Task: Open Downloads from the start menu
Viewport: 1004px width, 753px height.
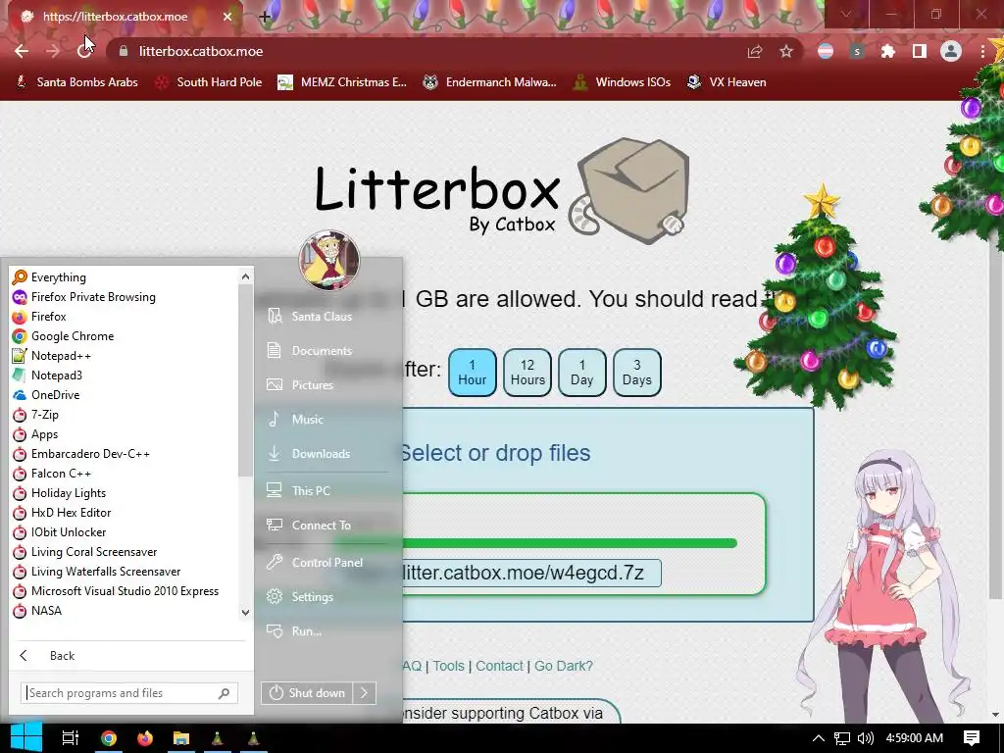Action: click(x=321, y=454)
